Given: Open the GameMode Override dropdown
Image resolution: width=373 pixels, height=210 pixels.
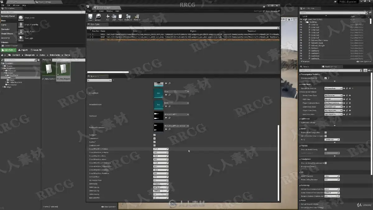Looking at the screenshot, I should pos(333,88).
